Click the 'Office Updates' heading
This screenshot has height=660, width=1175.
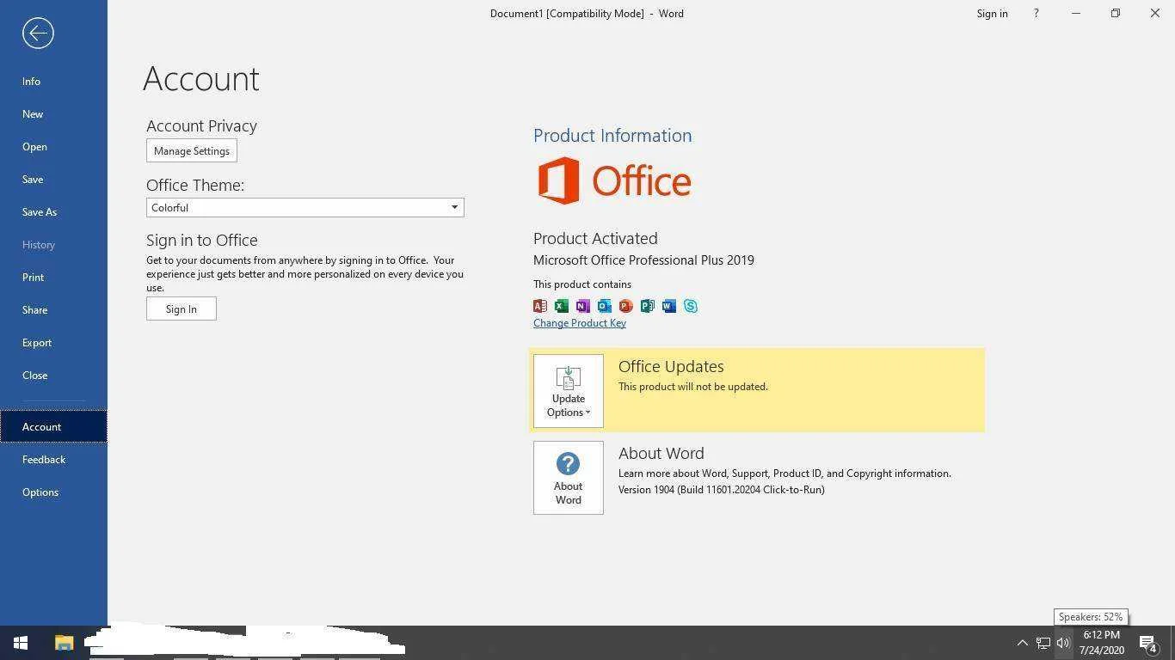[x=671, y=366]
